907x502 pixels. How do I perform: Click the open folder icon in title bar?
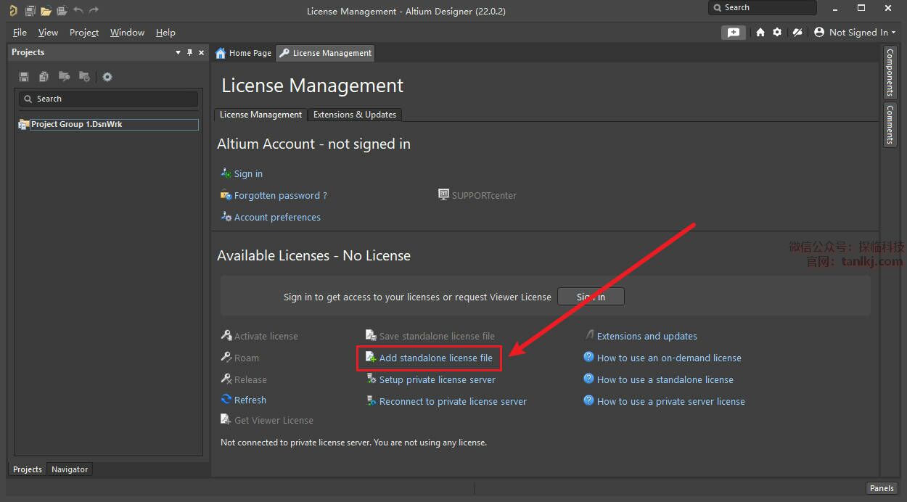(46, 11)
